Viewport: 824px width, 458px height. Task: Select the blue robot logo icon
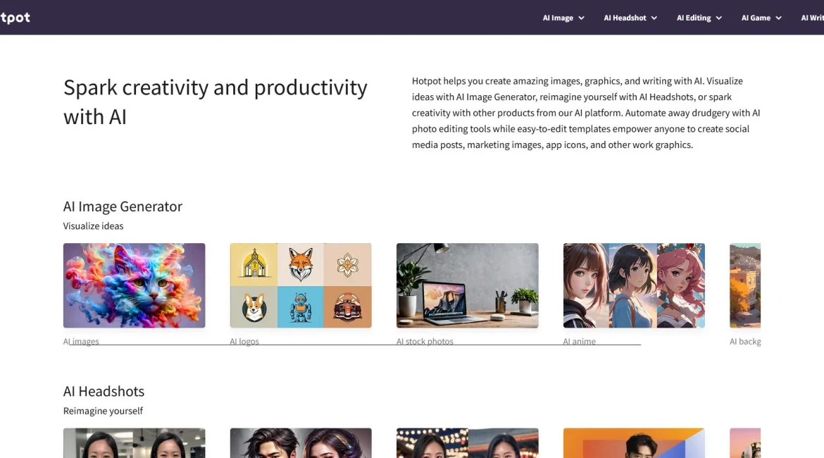301,307
